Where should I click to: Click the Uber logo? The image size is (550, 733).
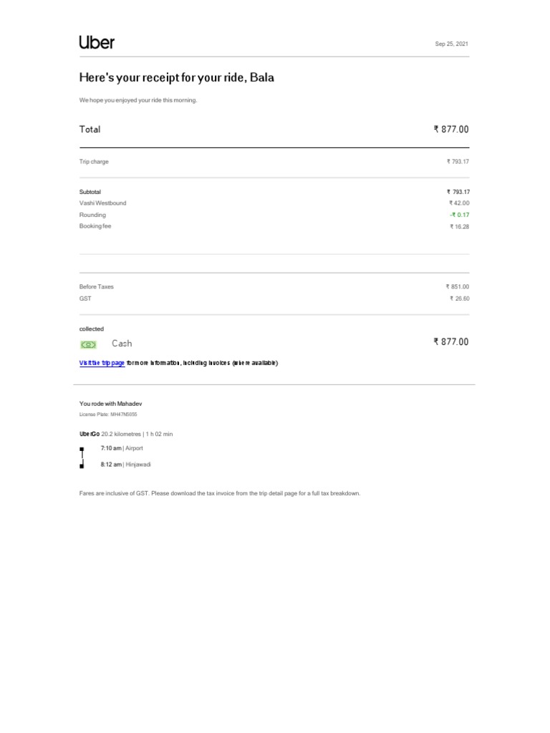pos(96,42)
